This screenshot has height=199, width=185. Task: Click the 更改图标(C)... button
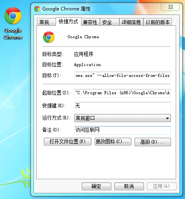(113, 142)
